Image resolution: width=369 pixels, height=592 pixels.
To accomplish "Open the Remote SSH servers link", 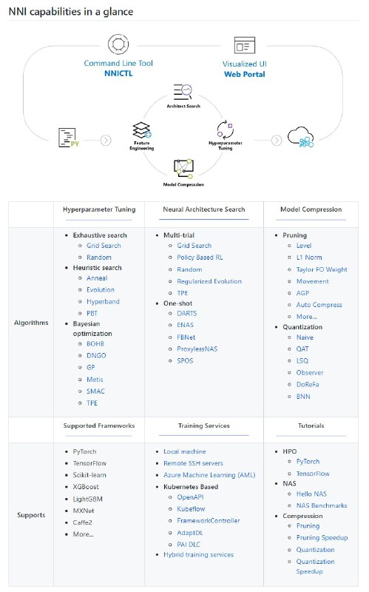I will click(193, 463).
